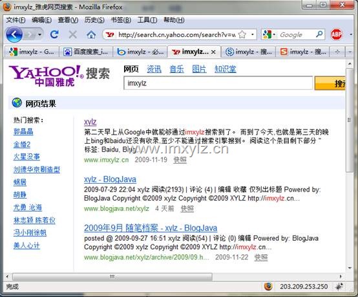Open 快照 for the 2009-11-22 result
The height and width of the screenshot is (297, 358).
pos(261,258)
